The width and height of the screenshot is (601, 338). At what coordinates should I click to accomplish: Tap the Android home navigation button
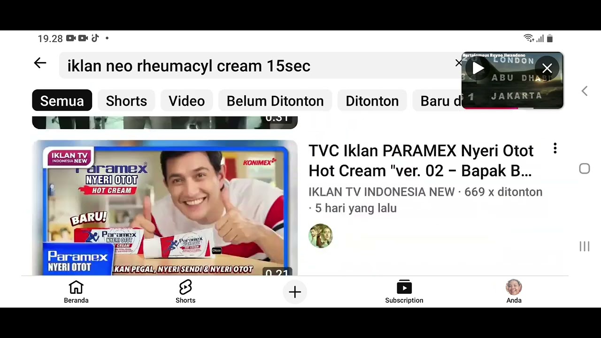[585, 169]
